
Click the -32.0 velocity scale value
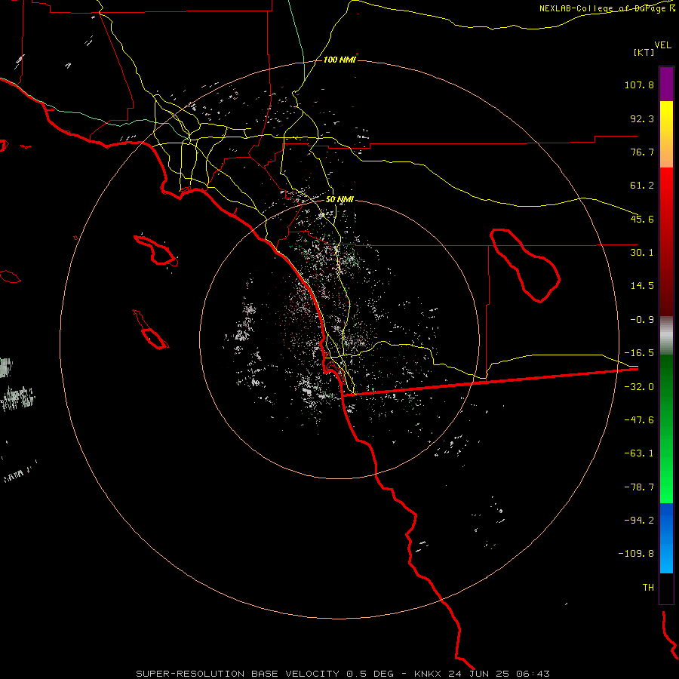[639, 387]
